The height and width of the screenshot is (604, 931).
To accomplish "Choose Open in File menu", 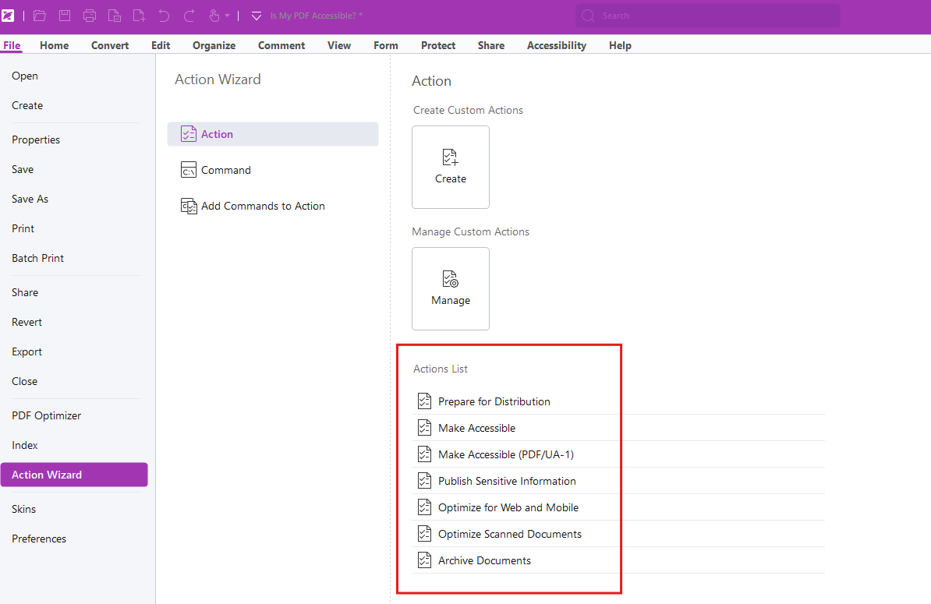I will 25,76.
